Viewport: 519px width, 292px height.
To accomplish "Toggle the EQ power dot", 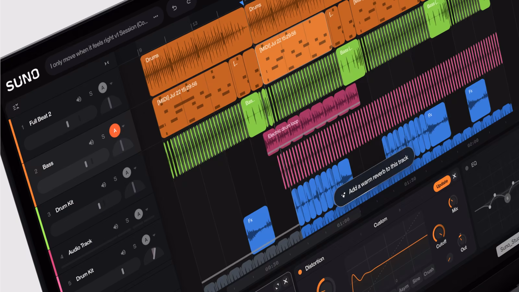I will pos(467,168).
